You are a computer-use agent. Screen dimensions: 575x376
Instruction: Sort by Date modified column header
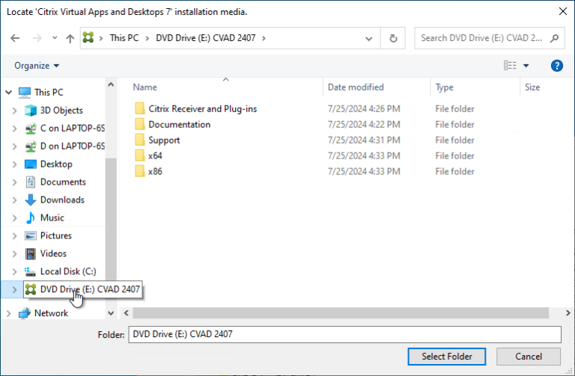click(356, 87)
